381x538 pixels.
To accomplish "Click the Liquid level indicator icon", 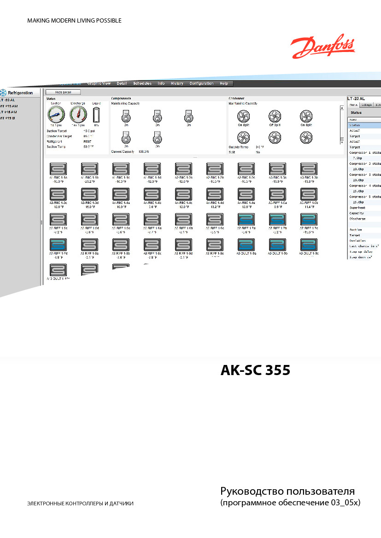I will (x=96, y=115).
